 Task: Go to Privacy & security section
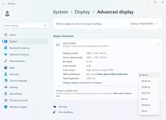18,100
